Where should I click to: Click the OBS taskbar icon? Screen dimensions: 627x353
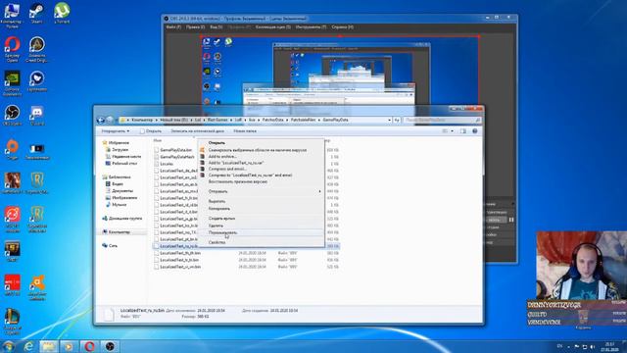click(110, 346)
